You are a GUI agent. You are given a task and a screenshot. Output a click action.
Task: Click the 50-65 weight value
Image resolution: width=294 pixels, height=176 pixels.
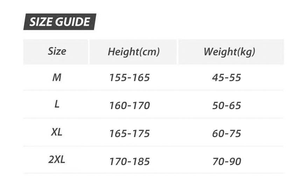click(x=226, y=105)
